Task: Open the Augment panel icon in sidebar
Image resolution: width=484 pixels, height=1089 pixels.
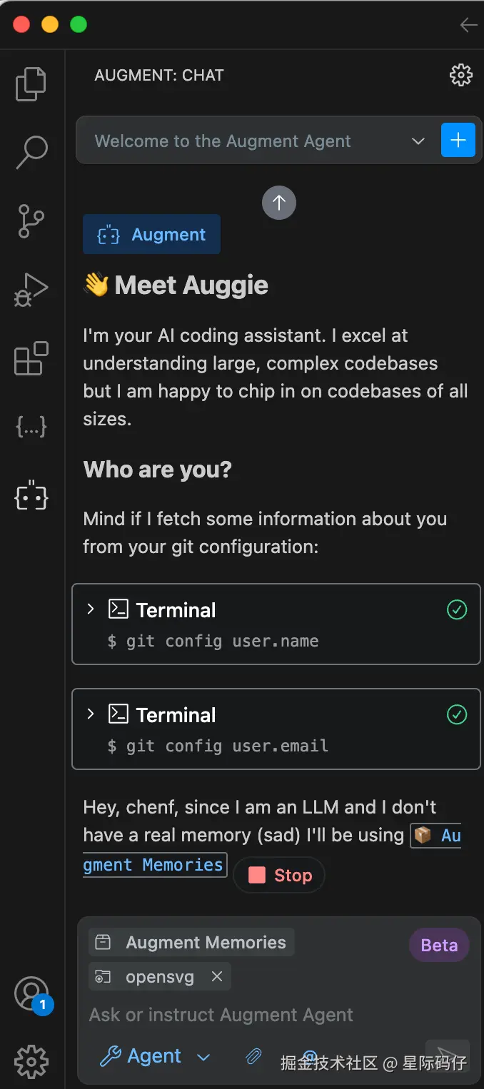Action: 31,495
